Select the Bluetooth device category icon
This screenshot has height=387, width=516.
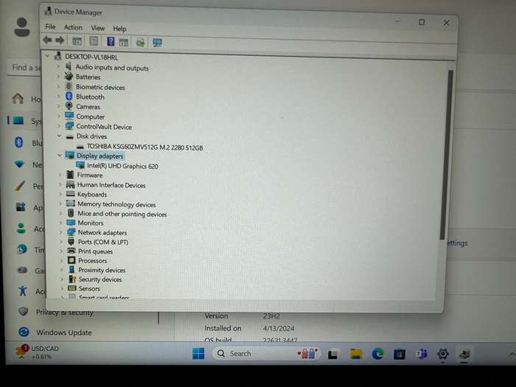[x=69, y=96]
